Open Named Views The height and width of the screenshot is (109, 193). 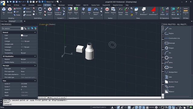point(121,11)
